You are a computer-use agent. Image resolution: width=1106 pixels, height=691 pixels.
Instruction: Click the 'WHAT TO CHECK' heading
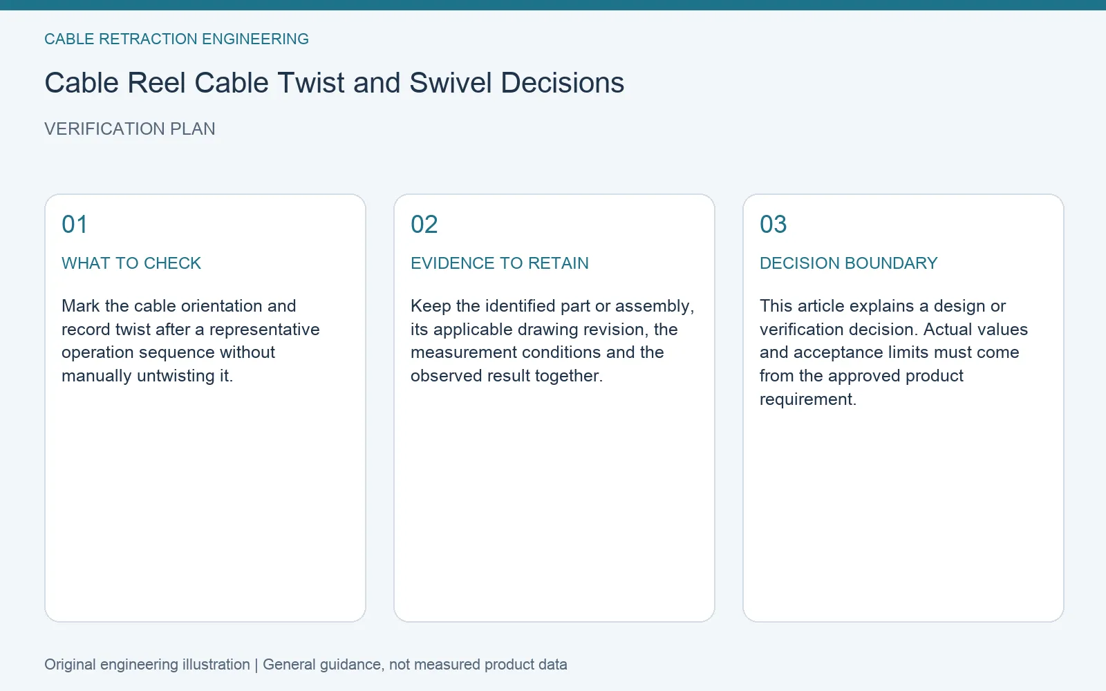[131, 263]
